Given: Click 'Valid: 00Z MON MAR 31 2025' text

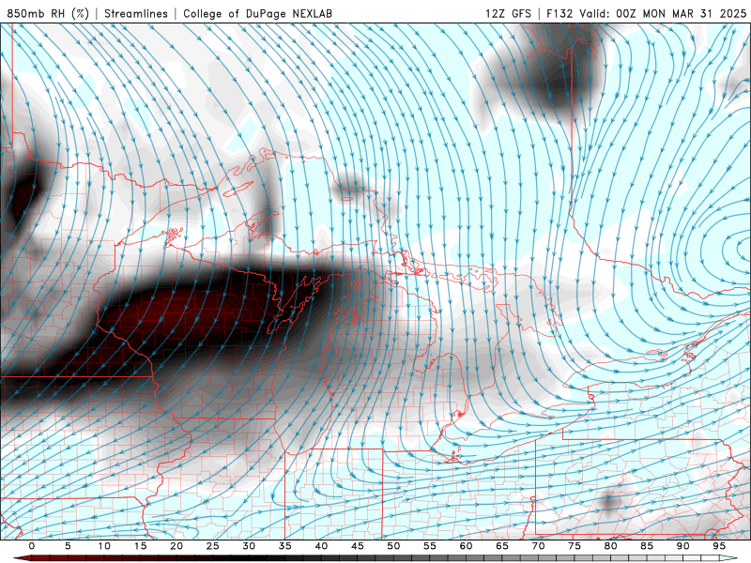Looking at the screenshot, I should (663, 13).
